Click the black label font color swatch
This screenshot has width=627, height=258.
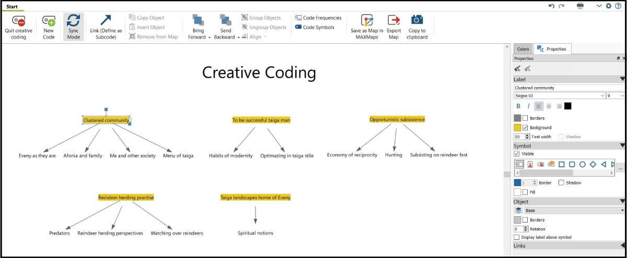pyautogui.click(x=568, y=106)
